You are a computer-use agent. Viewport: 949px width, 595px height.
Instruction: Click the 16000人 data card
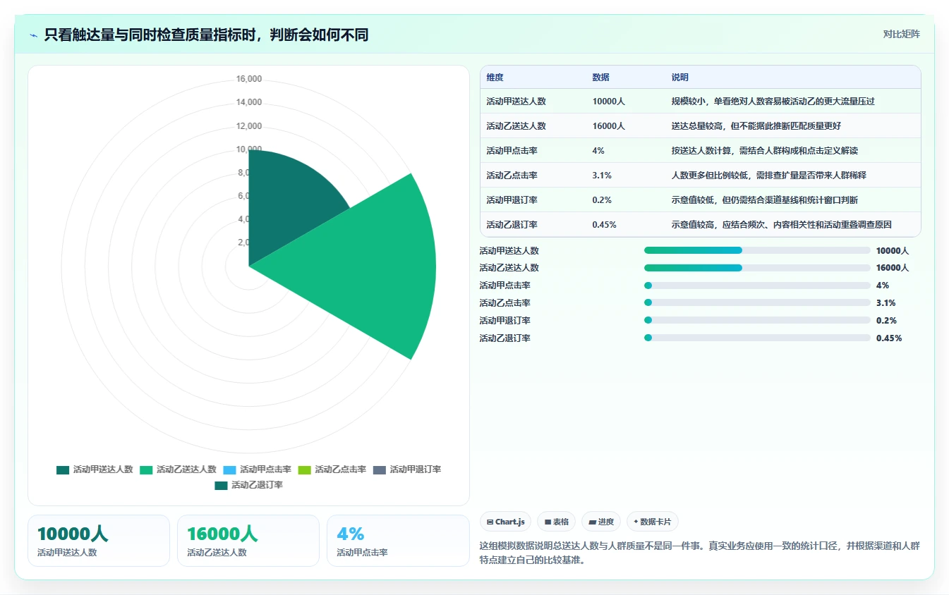coord(248,541)
